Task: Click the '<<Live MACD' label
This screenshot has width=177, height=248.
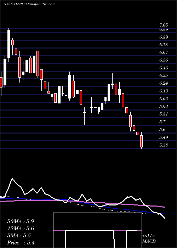Action: [x=149, y=239]
